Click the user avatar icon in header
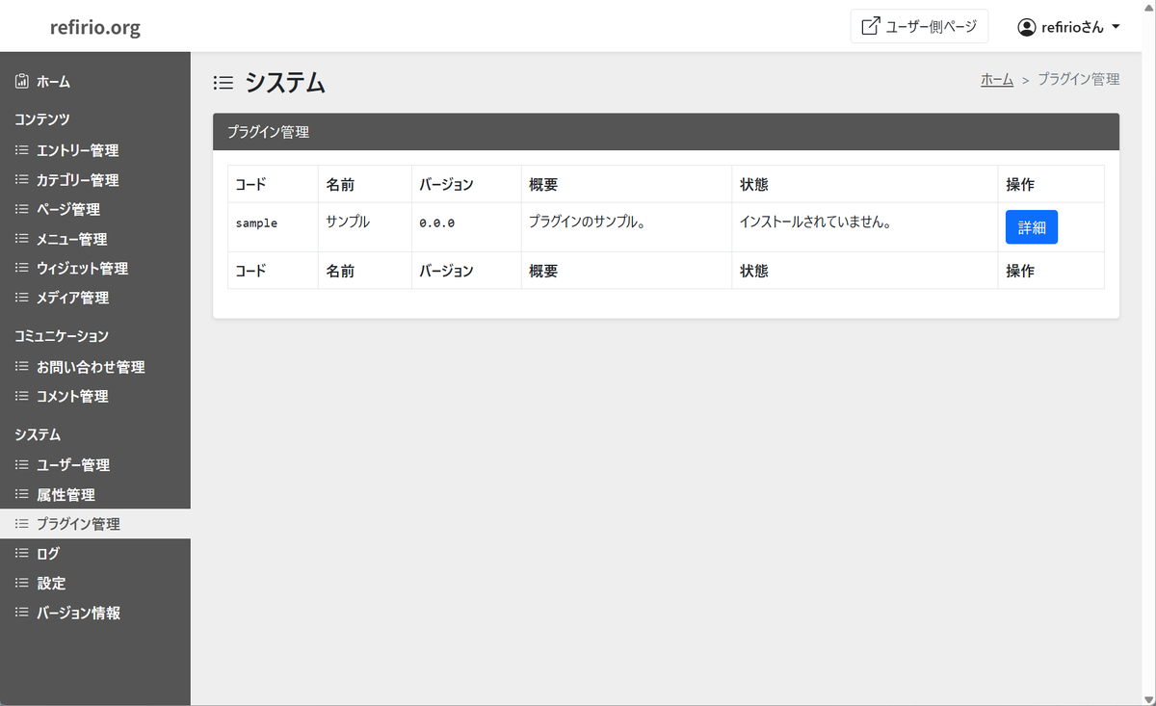The width and height of the screenshot is (1156, 706). click(x=1027, y=27)
